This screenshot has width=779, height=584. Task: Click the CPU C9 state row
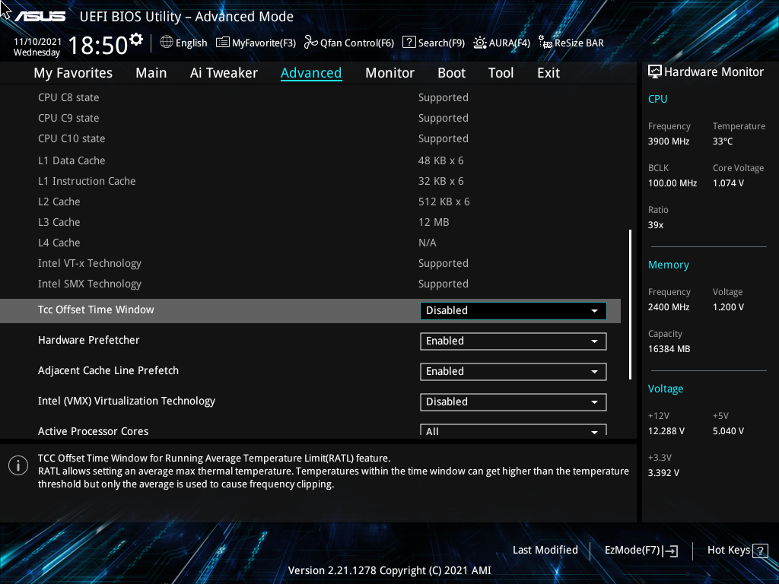(x=310, y=118)
